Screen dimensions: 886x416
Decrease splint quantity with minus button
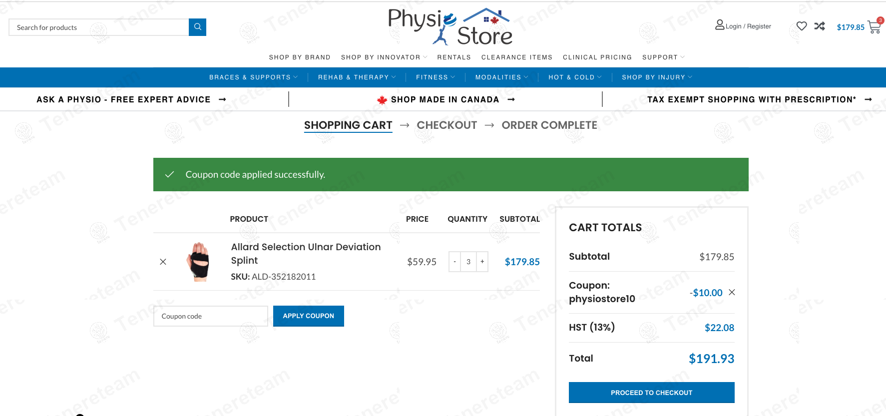click(454, 262)
